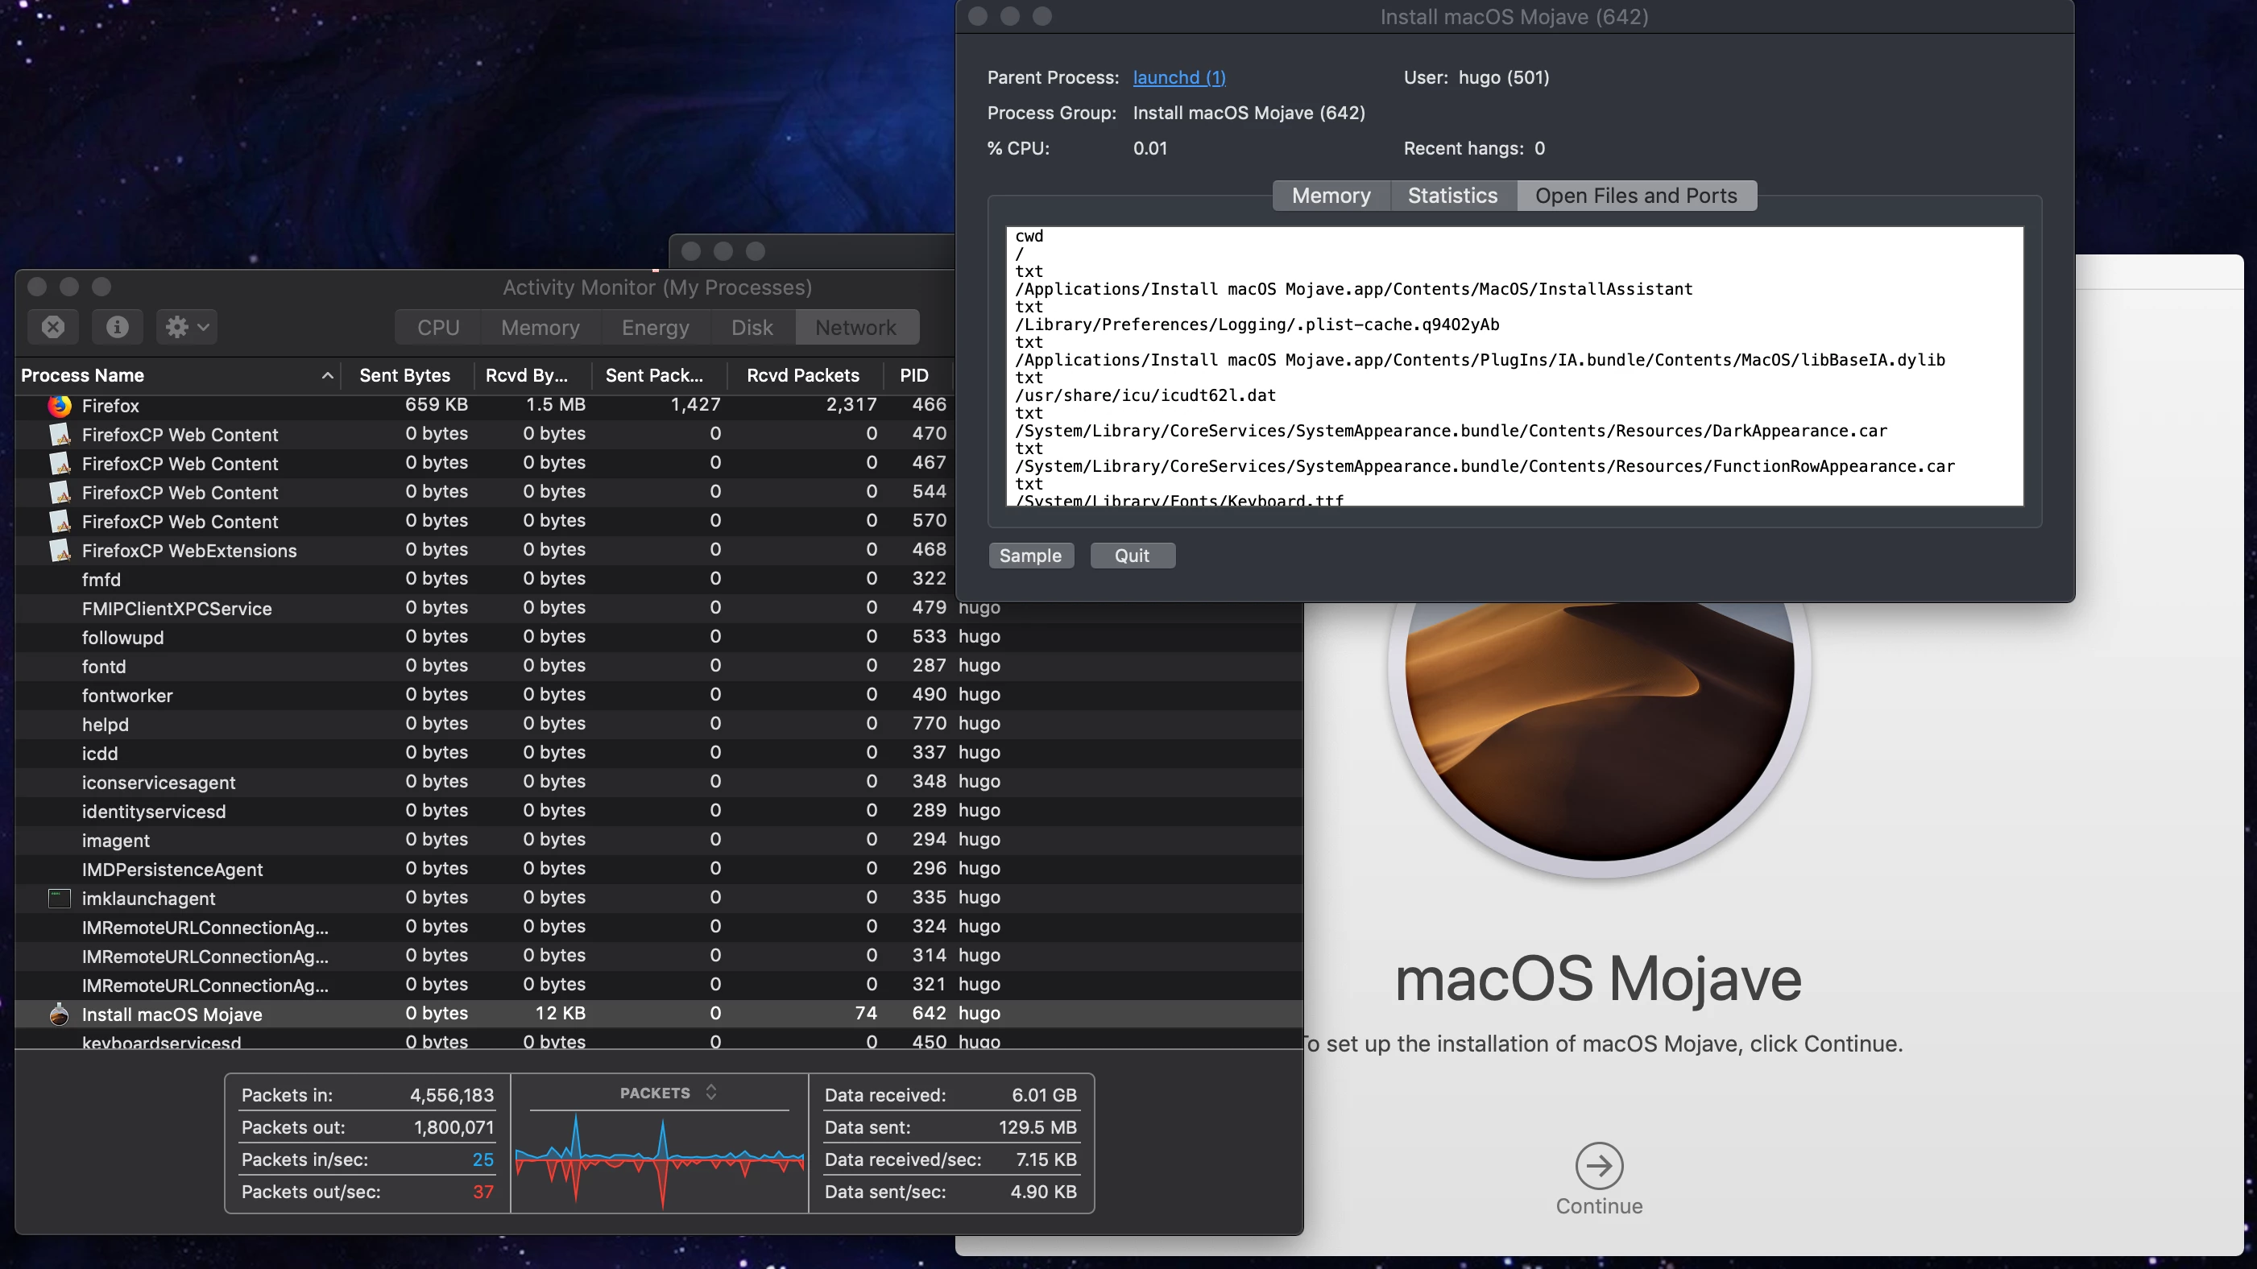2257x1269 pixels.
Task: Open the Statistics tab in process inspector
Action: point(1452,196)
